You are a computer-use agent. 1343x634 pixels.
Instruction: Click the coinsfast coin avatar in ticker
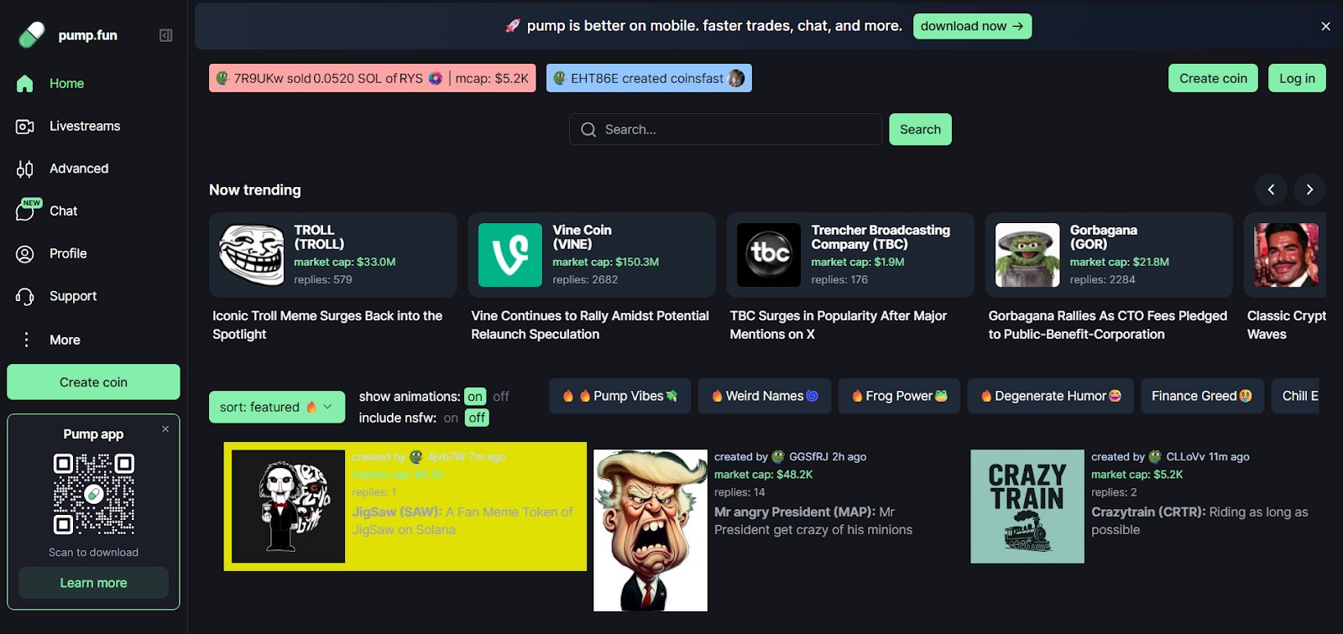(736, 78)
